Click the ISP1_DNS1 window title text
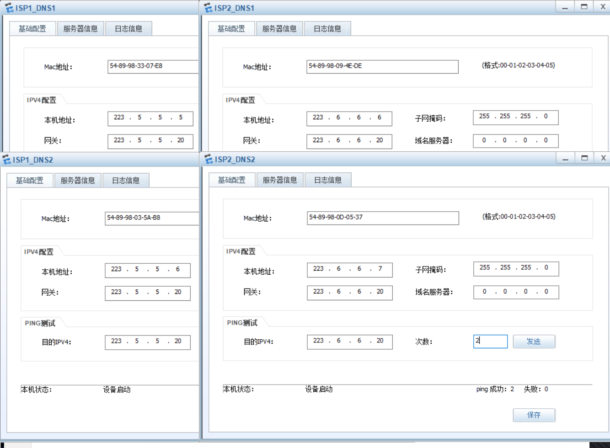This screenshot has width=610, height=448. (35, 8)
